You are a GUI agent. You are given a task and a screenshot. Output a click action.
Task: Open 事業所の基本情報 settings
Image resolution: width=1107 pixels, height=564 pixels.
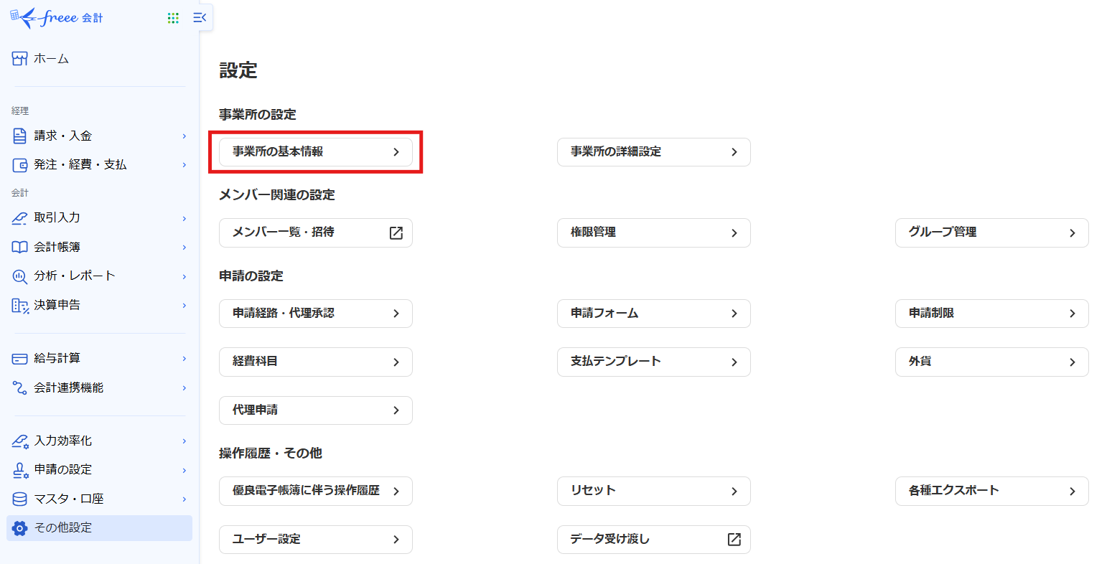pos(315,152)
